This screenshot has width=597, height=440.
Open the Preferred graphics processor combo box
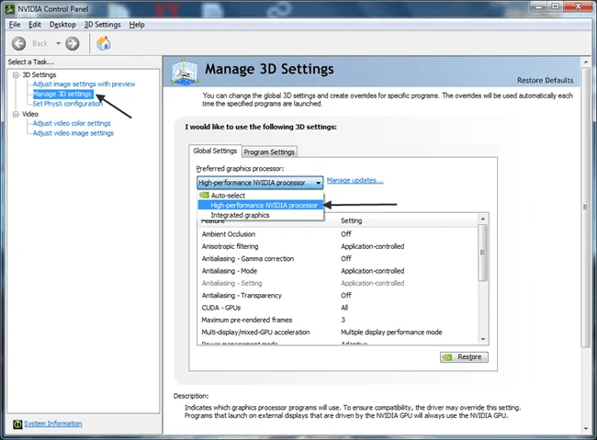(260, 183)
